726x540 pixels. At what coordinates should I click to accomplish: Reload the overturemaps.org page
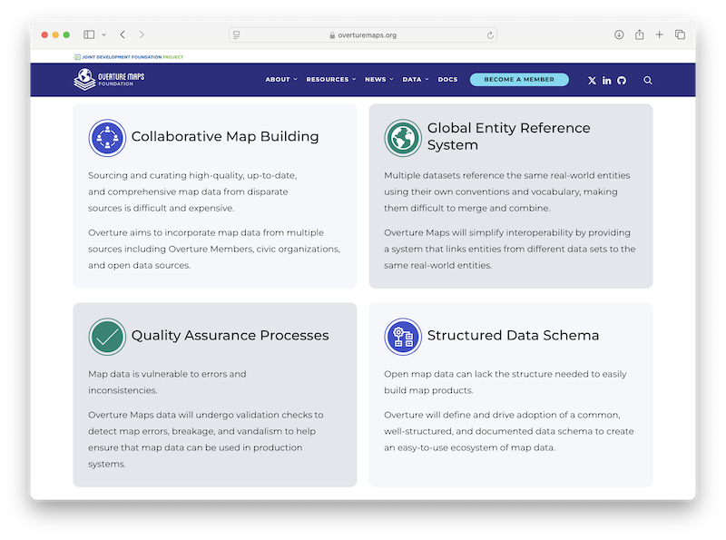point(490,35)
